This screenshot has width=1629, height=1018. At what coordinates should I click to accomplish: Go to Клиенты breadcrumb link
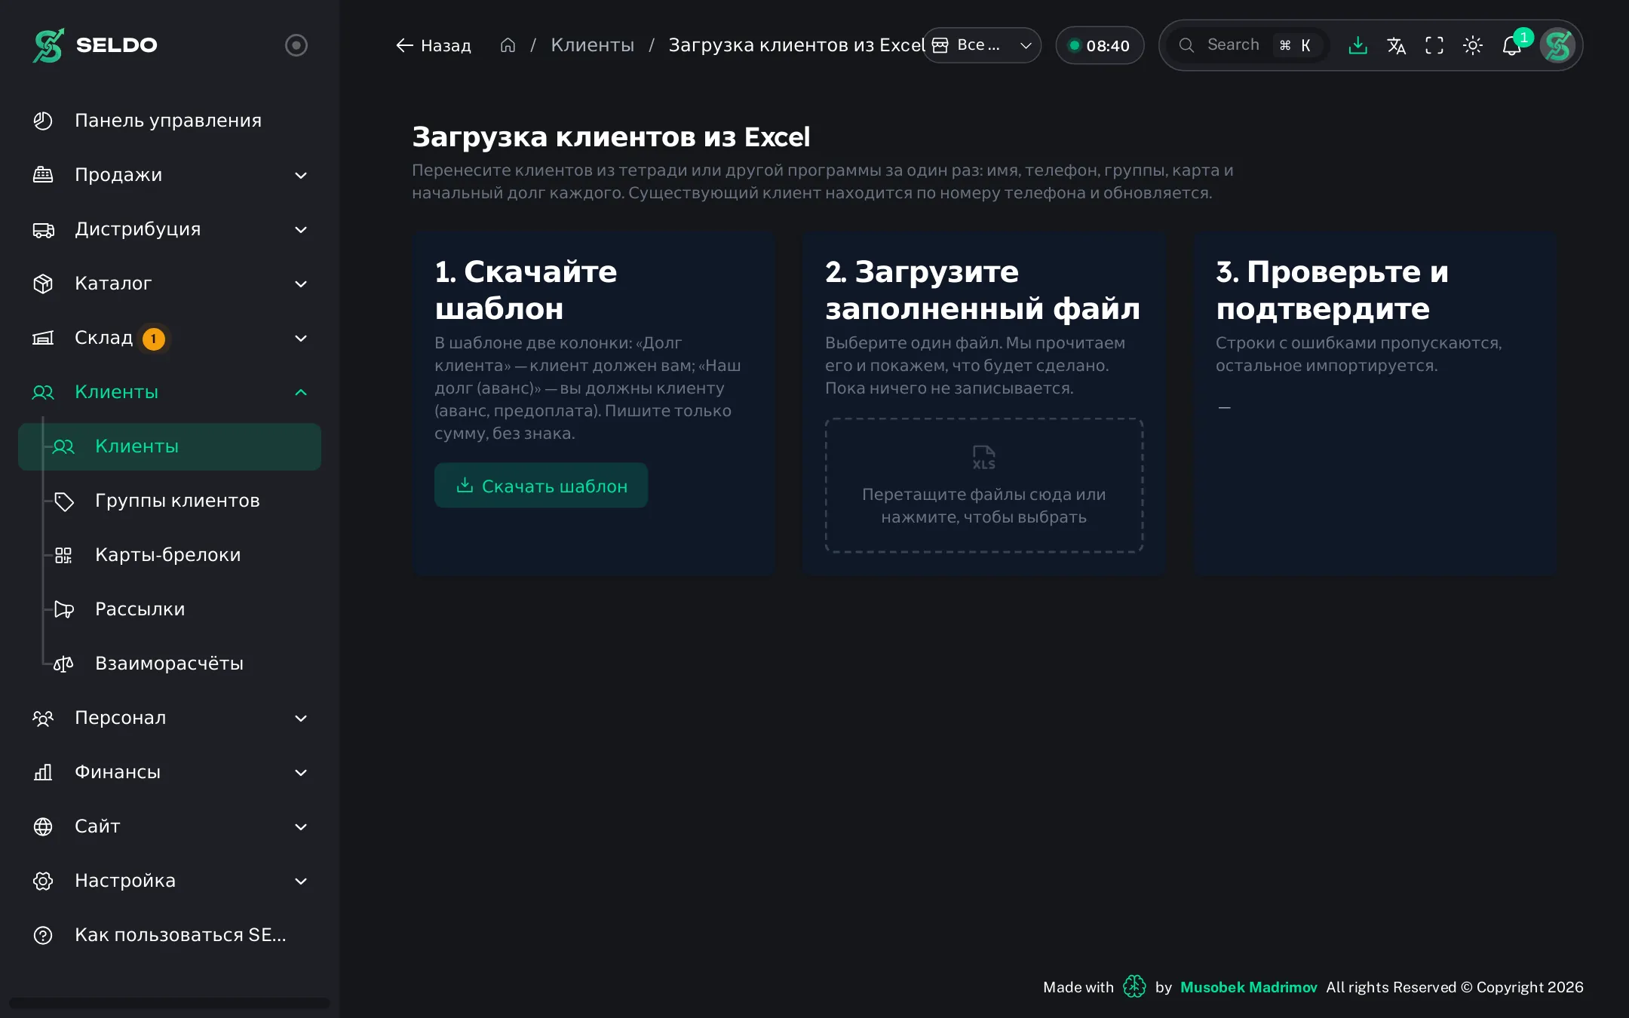(592, 45)
